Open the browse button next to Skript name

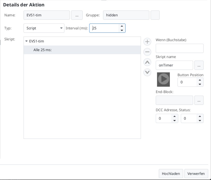199,65
